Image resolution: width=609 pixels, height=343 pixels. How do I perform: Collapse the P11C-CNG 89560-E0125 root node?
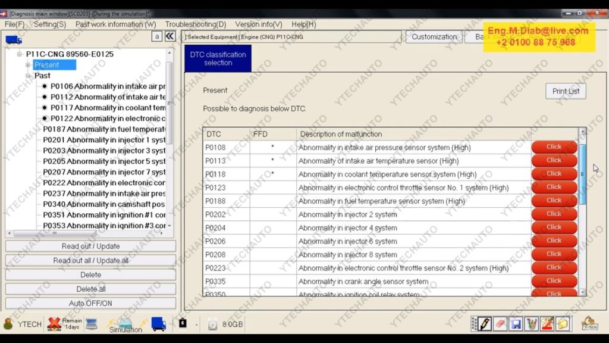pyautogui.click(x=20, y=54)
